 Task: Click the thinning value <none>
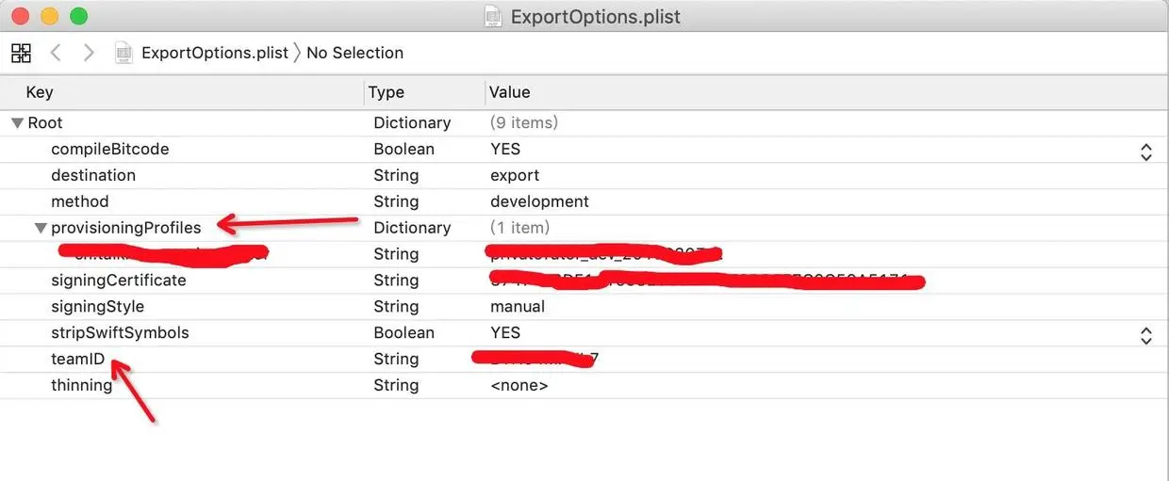click(x=519, y=385)
